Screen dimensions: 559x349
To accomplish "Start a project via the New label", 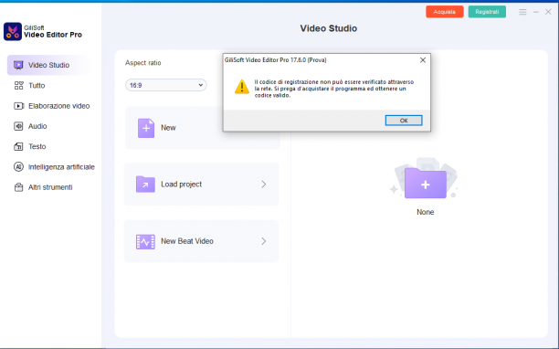I will [x=168, y=128].
